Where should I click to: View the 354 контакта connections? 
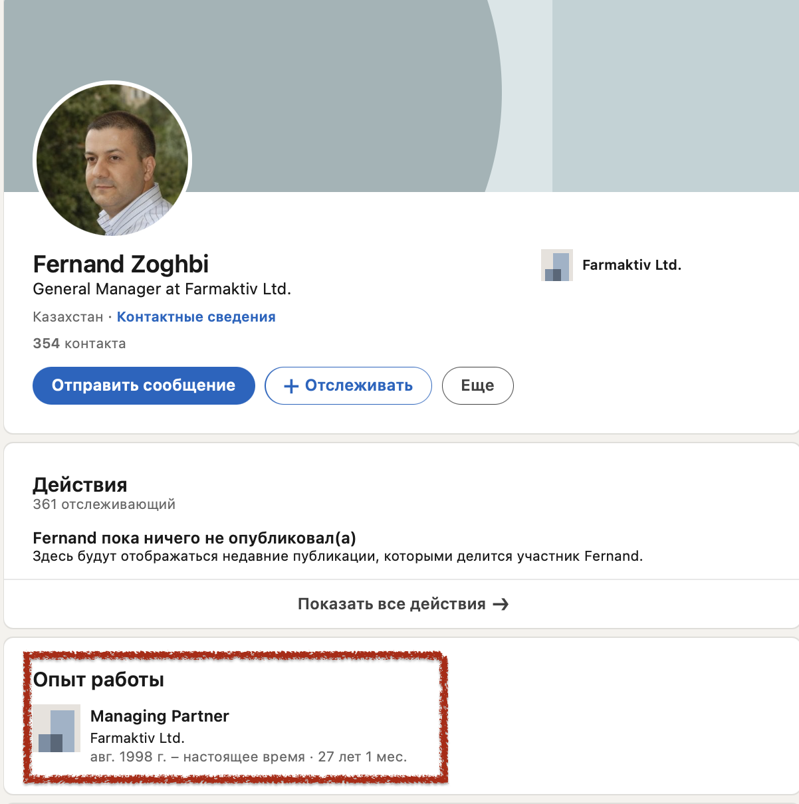[x=79, y=344]
